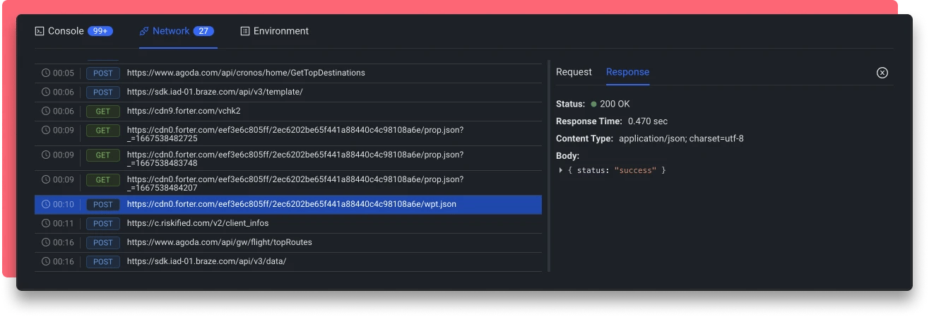Open the riskified client_infos request
Screen dimensions: 929x317
[x=198, y=224]
